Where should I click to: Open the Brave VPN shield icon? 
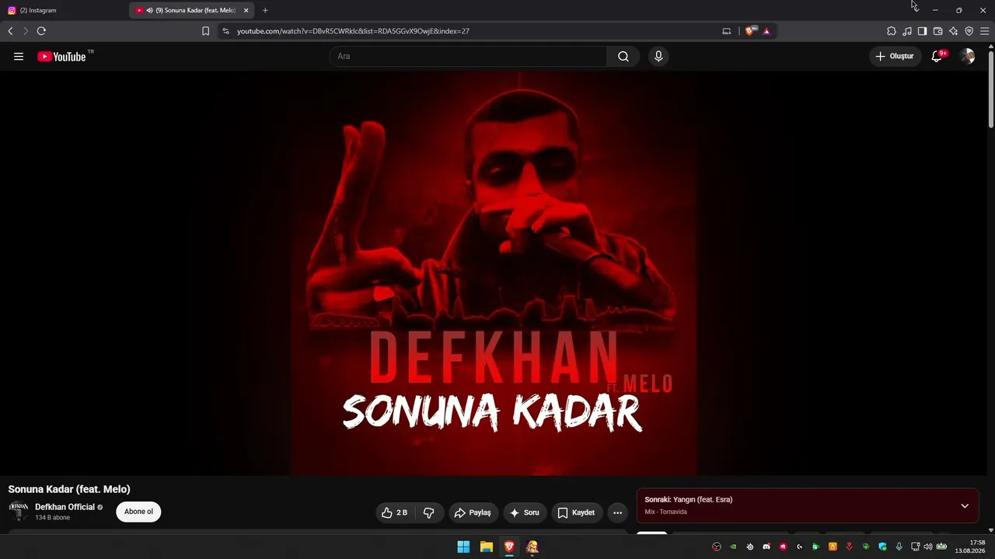tap(969, 31)
